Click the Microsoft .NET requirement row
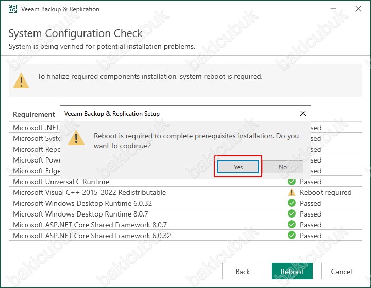This screenshot has width=371, height=288. (x=35, y=128)
